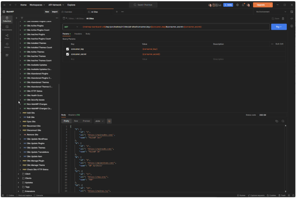Open Trash in the status bar
Viewport: 297px width, 198px height.
click(x=282, y=195)
